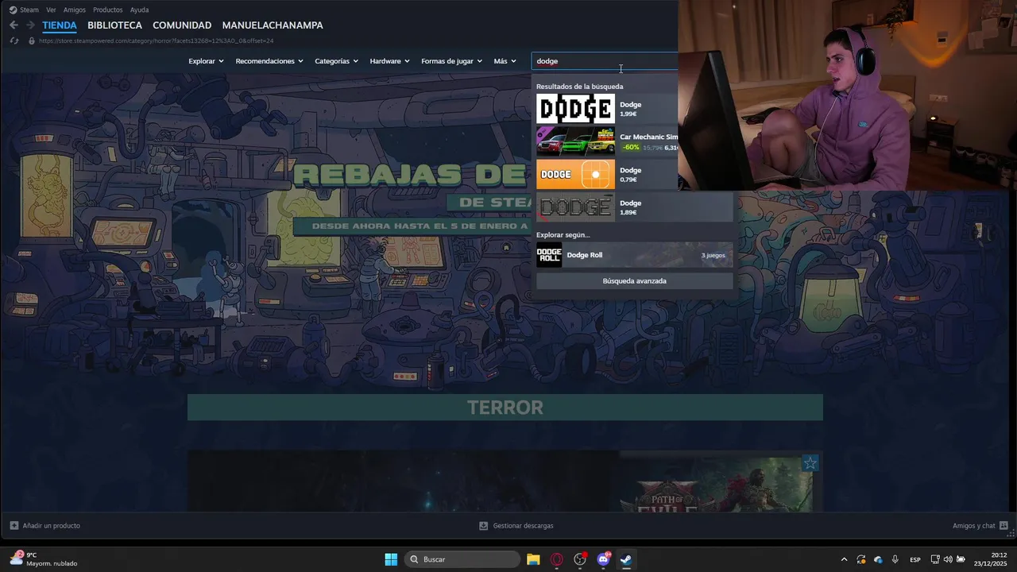Open the Dodge result priced 0,79€
This screenshot has width=1017, height=572.
pyautogui.click(x=607, y=174)
